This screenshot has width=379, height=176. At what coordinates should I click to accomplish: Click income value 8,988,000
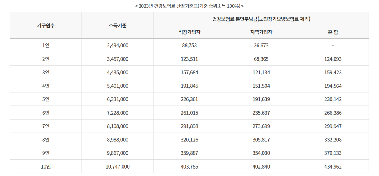click(118, 139)
